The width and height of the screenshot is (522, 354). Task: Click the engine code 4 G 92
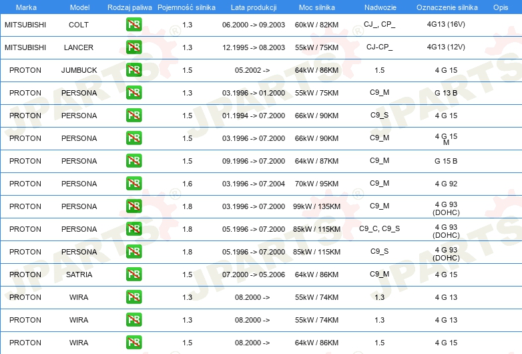pyautogui.click(x=446, y=184)
